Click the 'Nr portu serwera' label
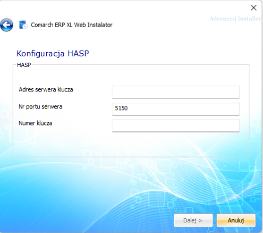This screenshot has height=233, width=263. (x=40, y=107)
